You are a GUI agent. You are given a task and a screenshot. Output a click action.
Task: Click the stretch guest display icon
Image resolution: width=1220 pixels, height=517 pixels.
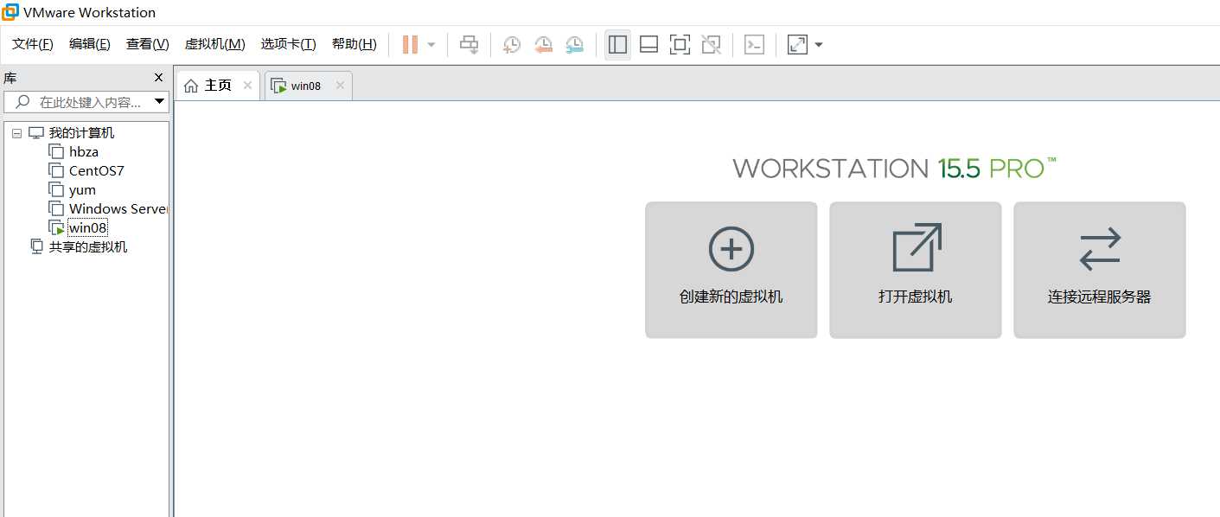tap(797, 44)
